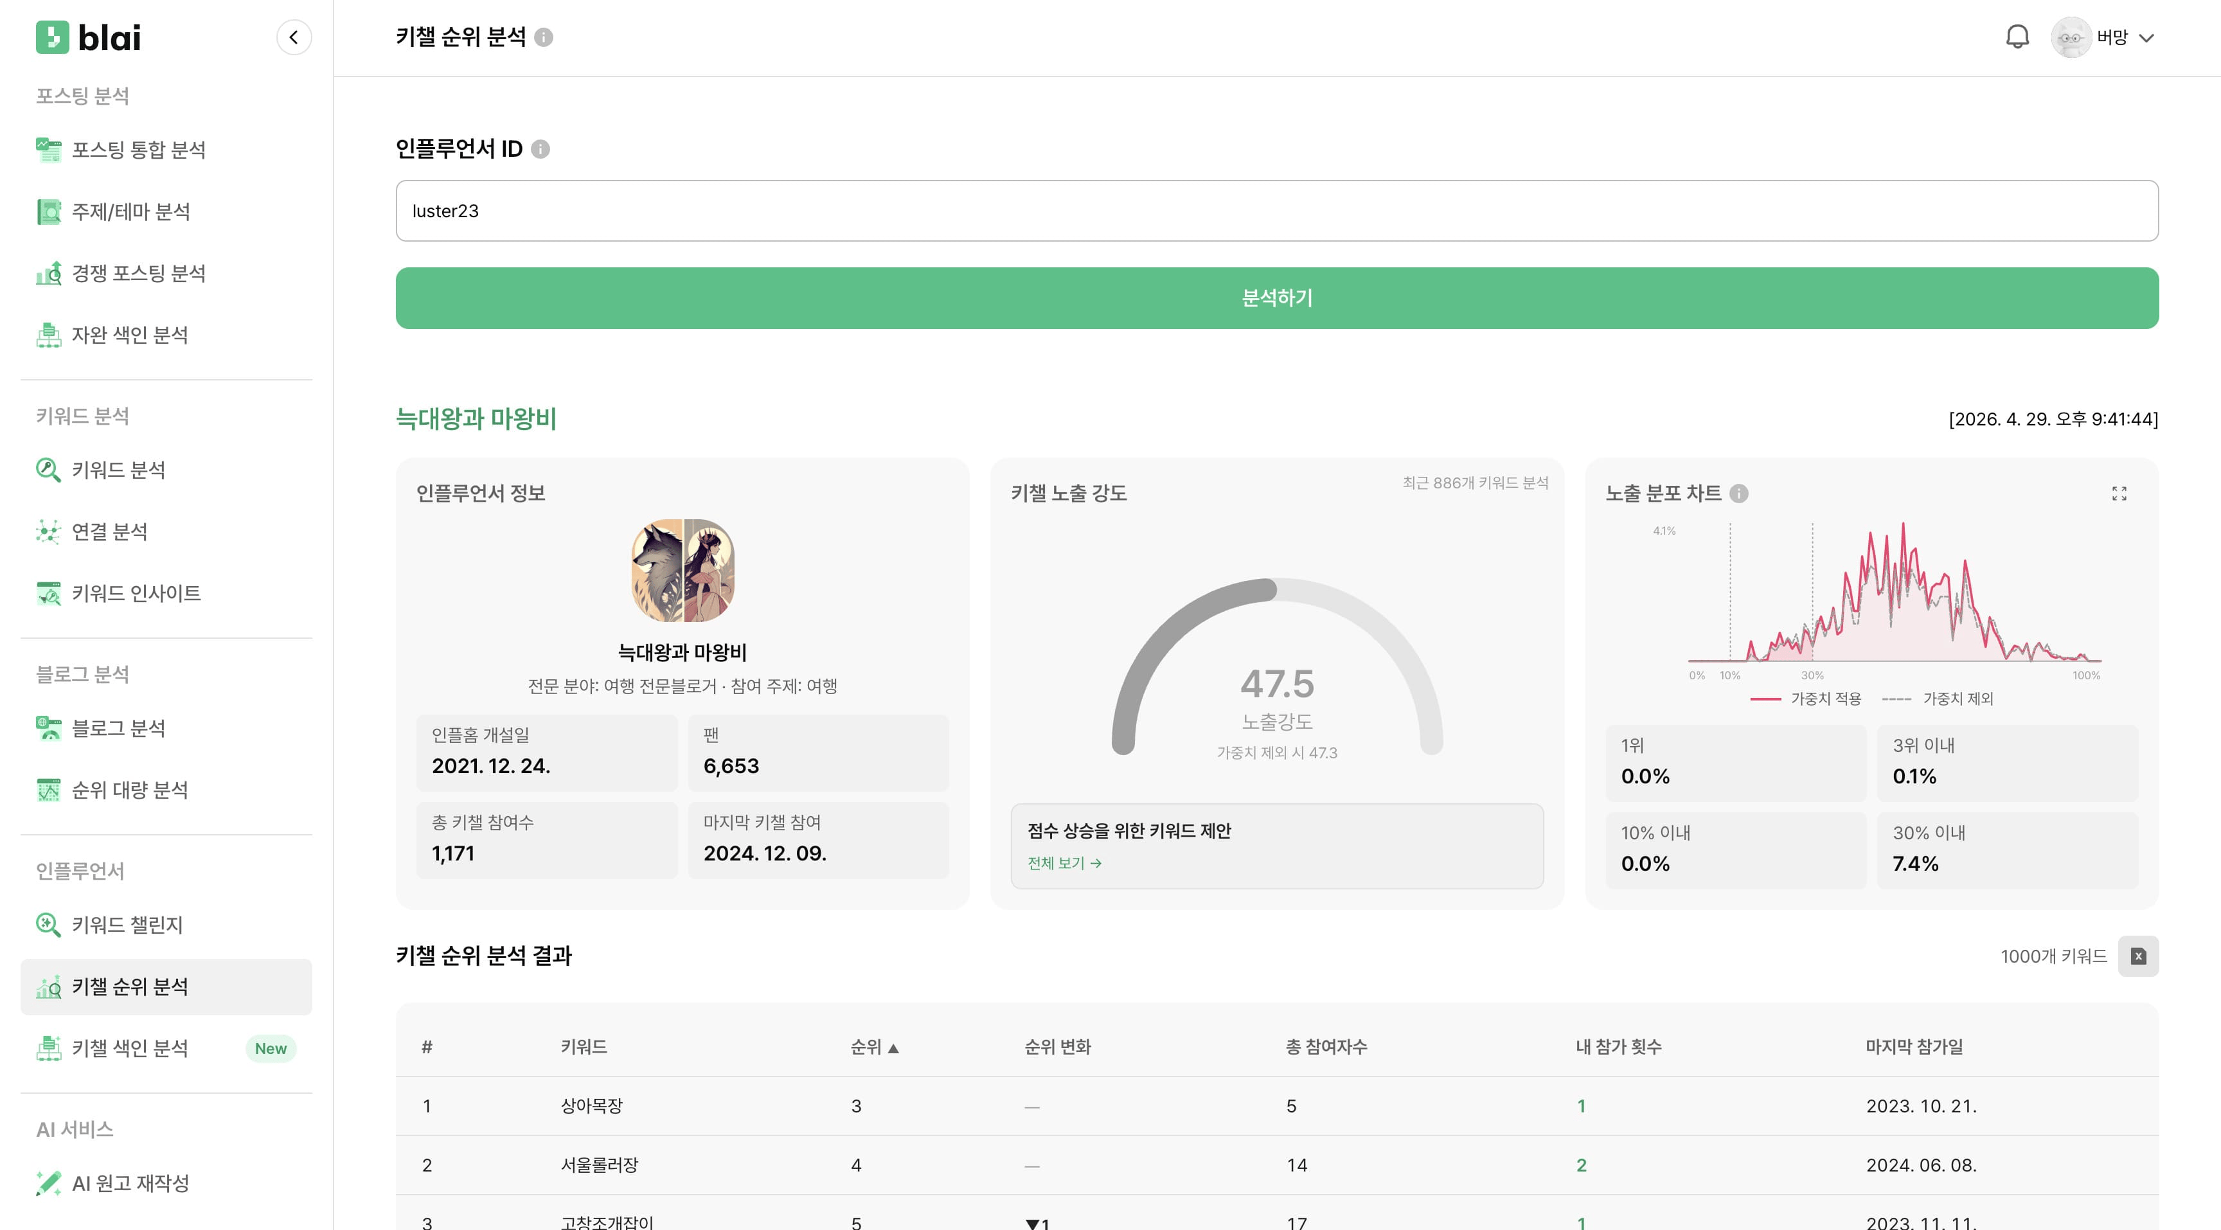
Task: Click the 분석하기 button
Action: (1277, 298)
